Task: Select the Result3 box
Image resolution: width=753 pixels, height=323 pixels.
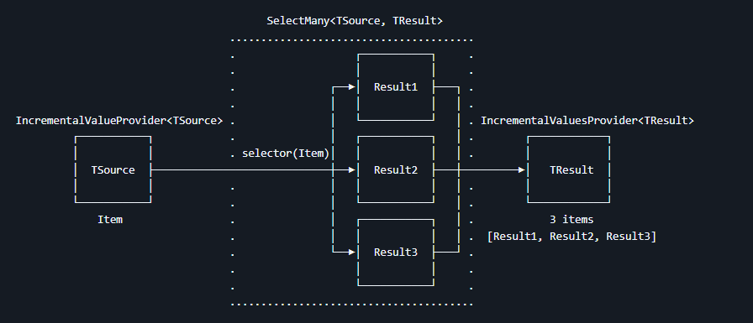Action: coord(396,253)
